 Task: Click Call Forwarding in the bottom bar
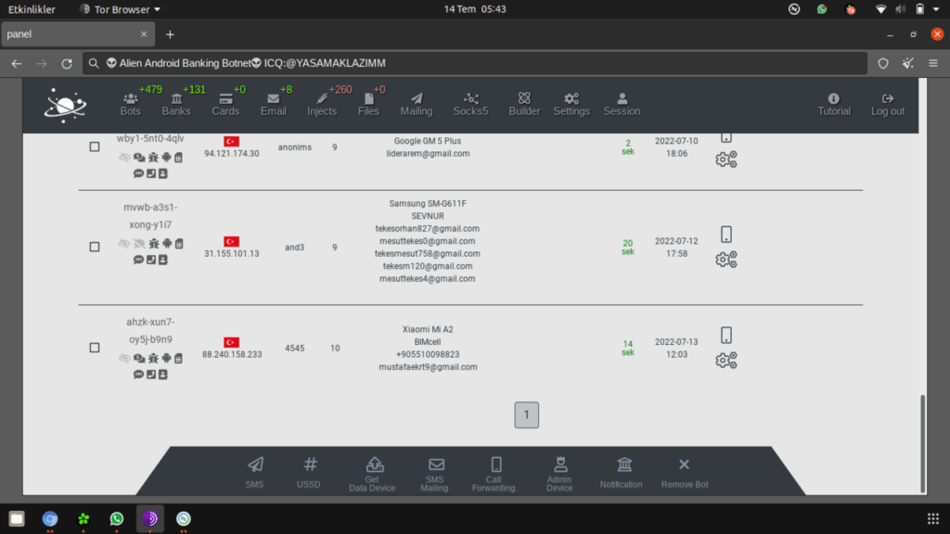(x=494, y=474)
